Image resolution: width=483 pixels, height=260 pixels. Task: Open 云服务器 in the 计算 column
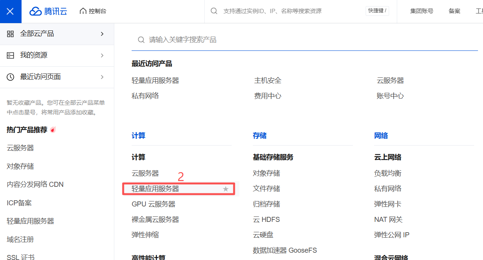coord(145,173)
